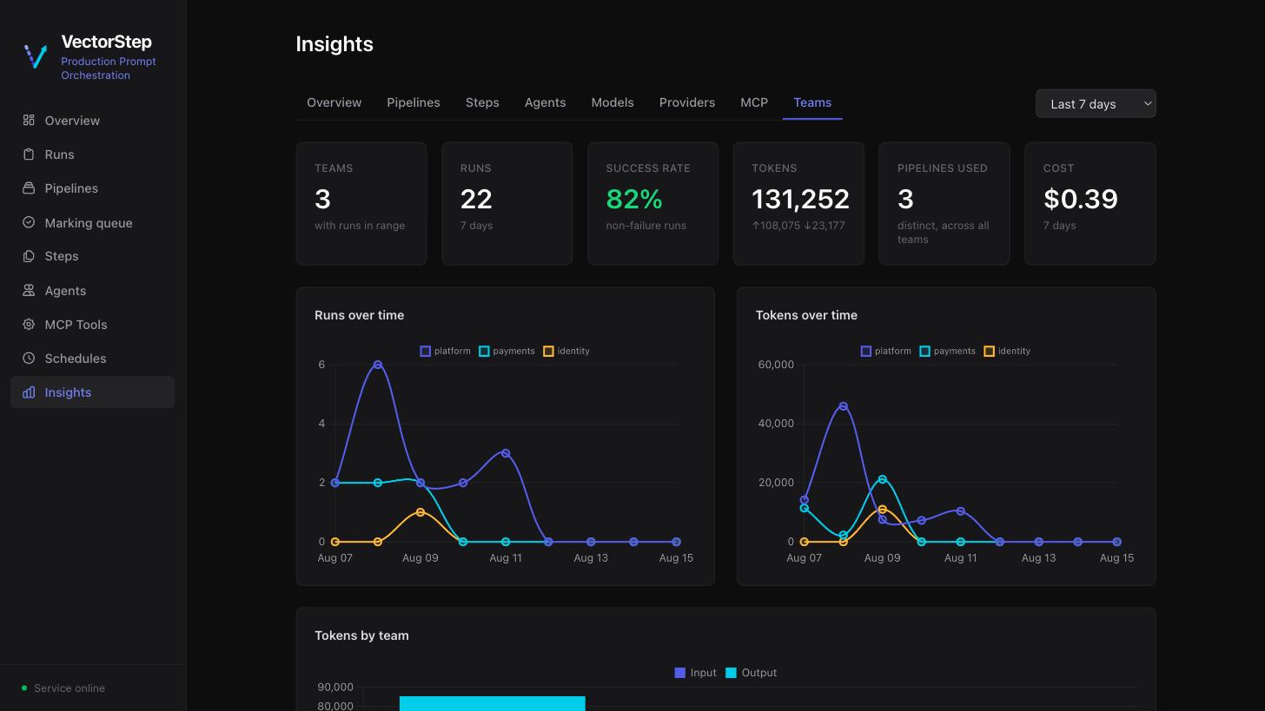Switch to the Pipelines insights tab
Viewport: 1265px width, 711px height.
click(x=413, y=102)
